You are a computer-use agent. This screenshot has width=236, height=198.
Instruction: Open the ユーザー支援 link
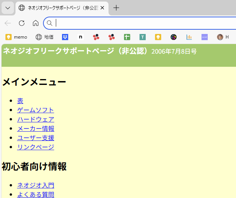36,138
